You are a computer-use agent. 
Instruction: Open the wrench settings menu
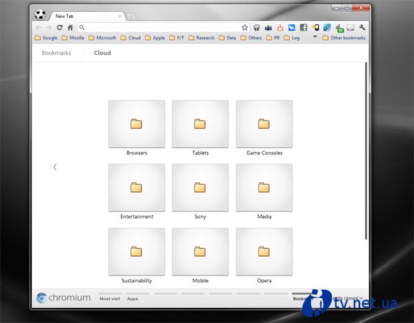(x=362, y=28)
